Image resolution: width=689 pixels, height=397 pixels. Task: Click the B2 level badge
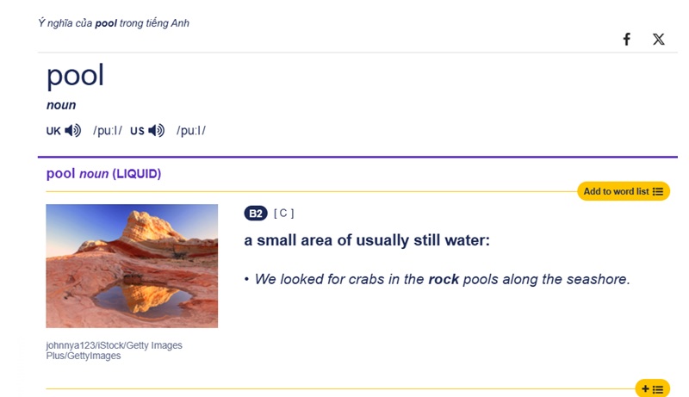(x=256, y=214)
